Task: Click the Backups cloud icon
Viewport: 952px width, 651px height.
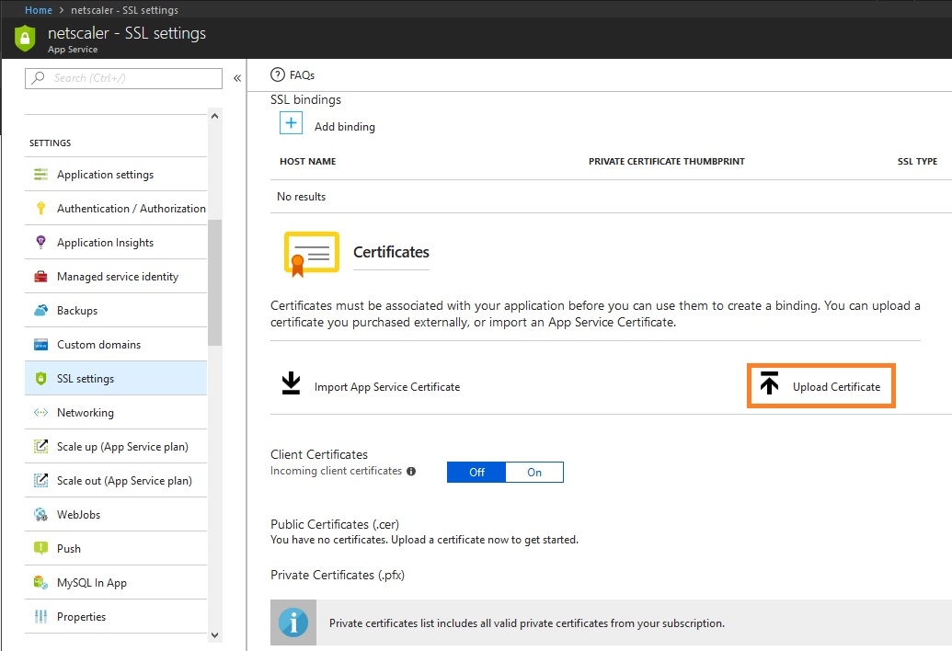Action: (x=40, y=311)
